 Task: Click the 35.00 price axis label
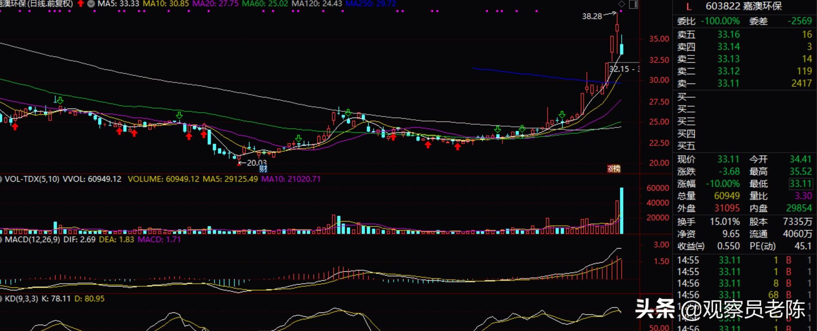click(659, 39)
